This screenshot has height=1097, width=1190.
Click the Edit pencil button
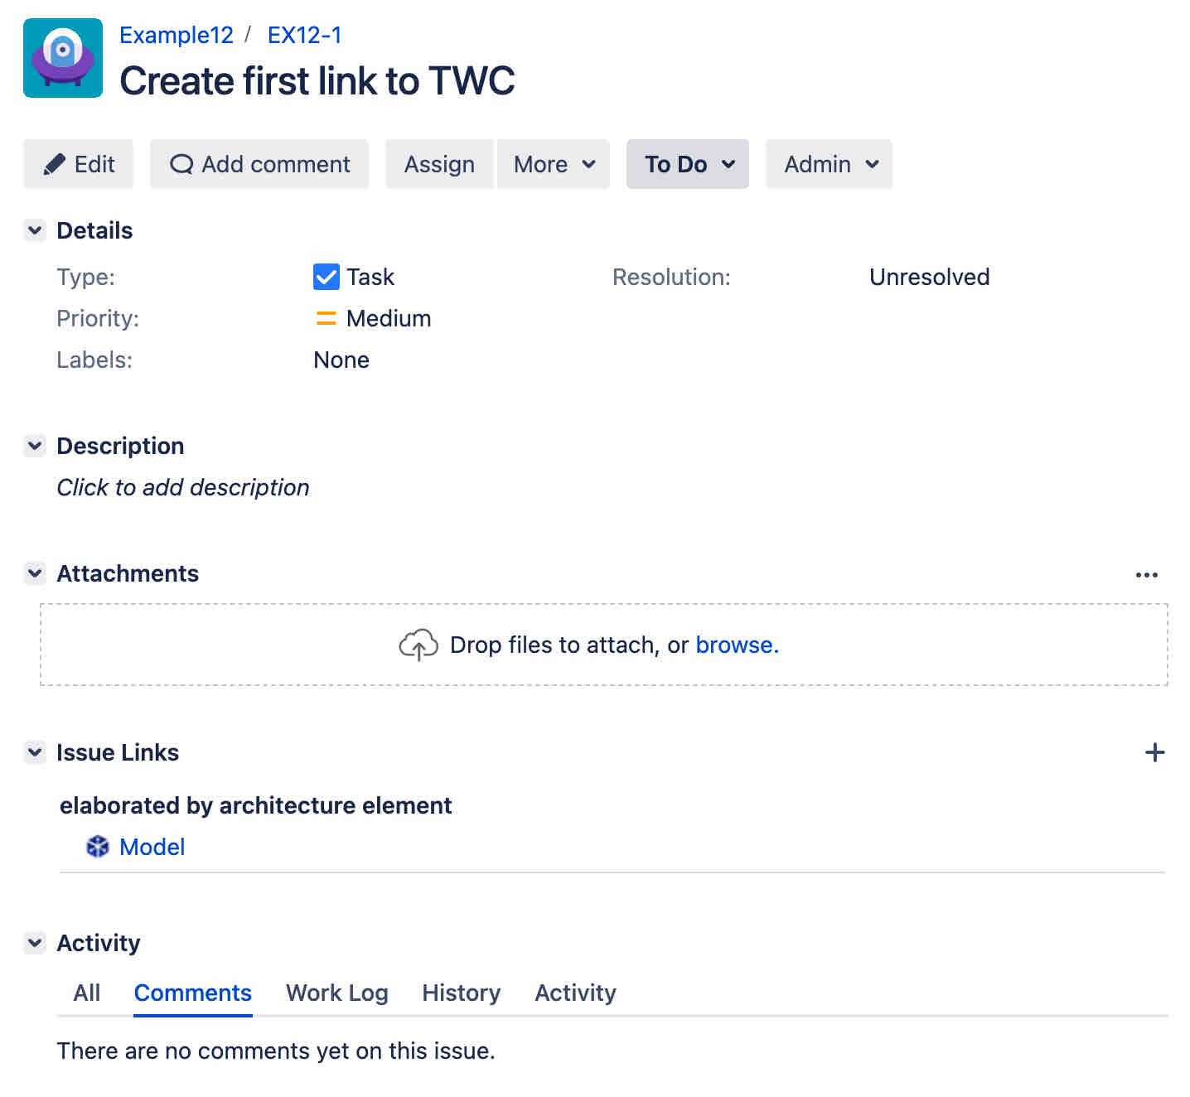(x=79, y=164)
